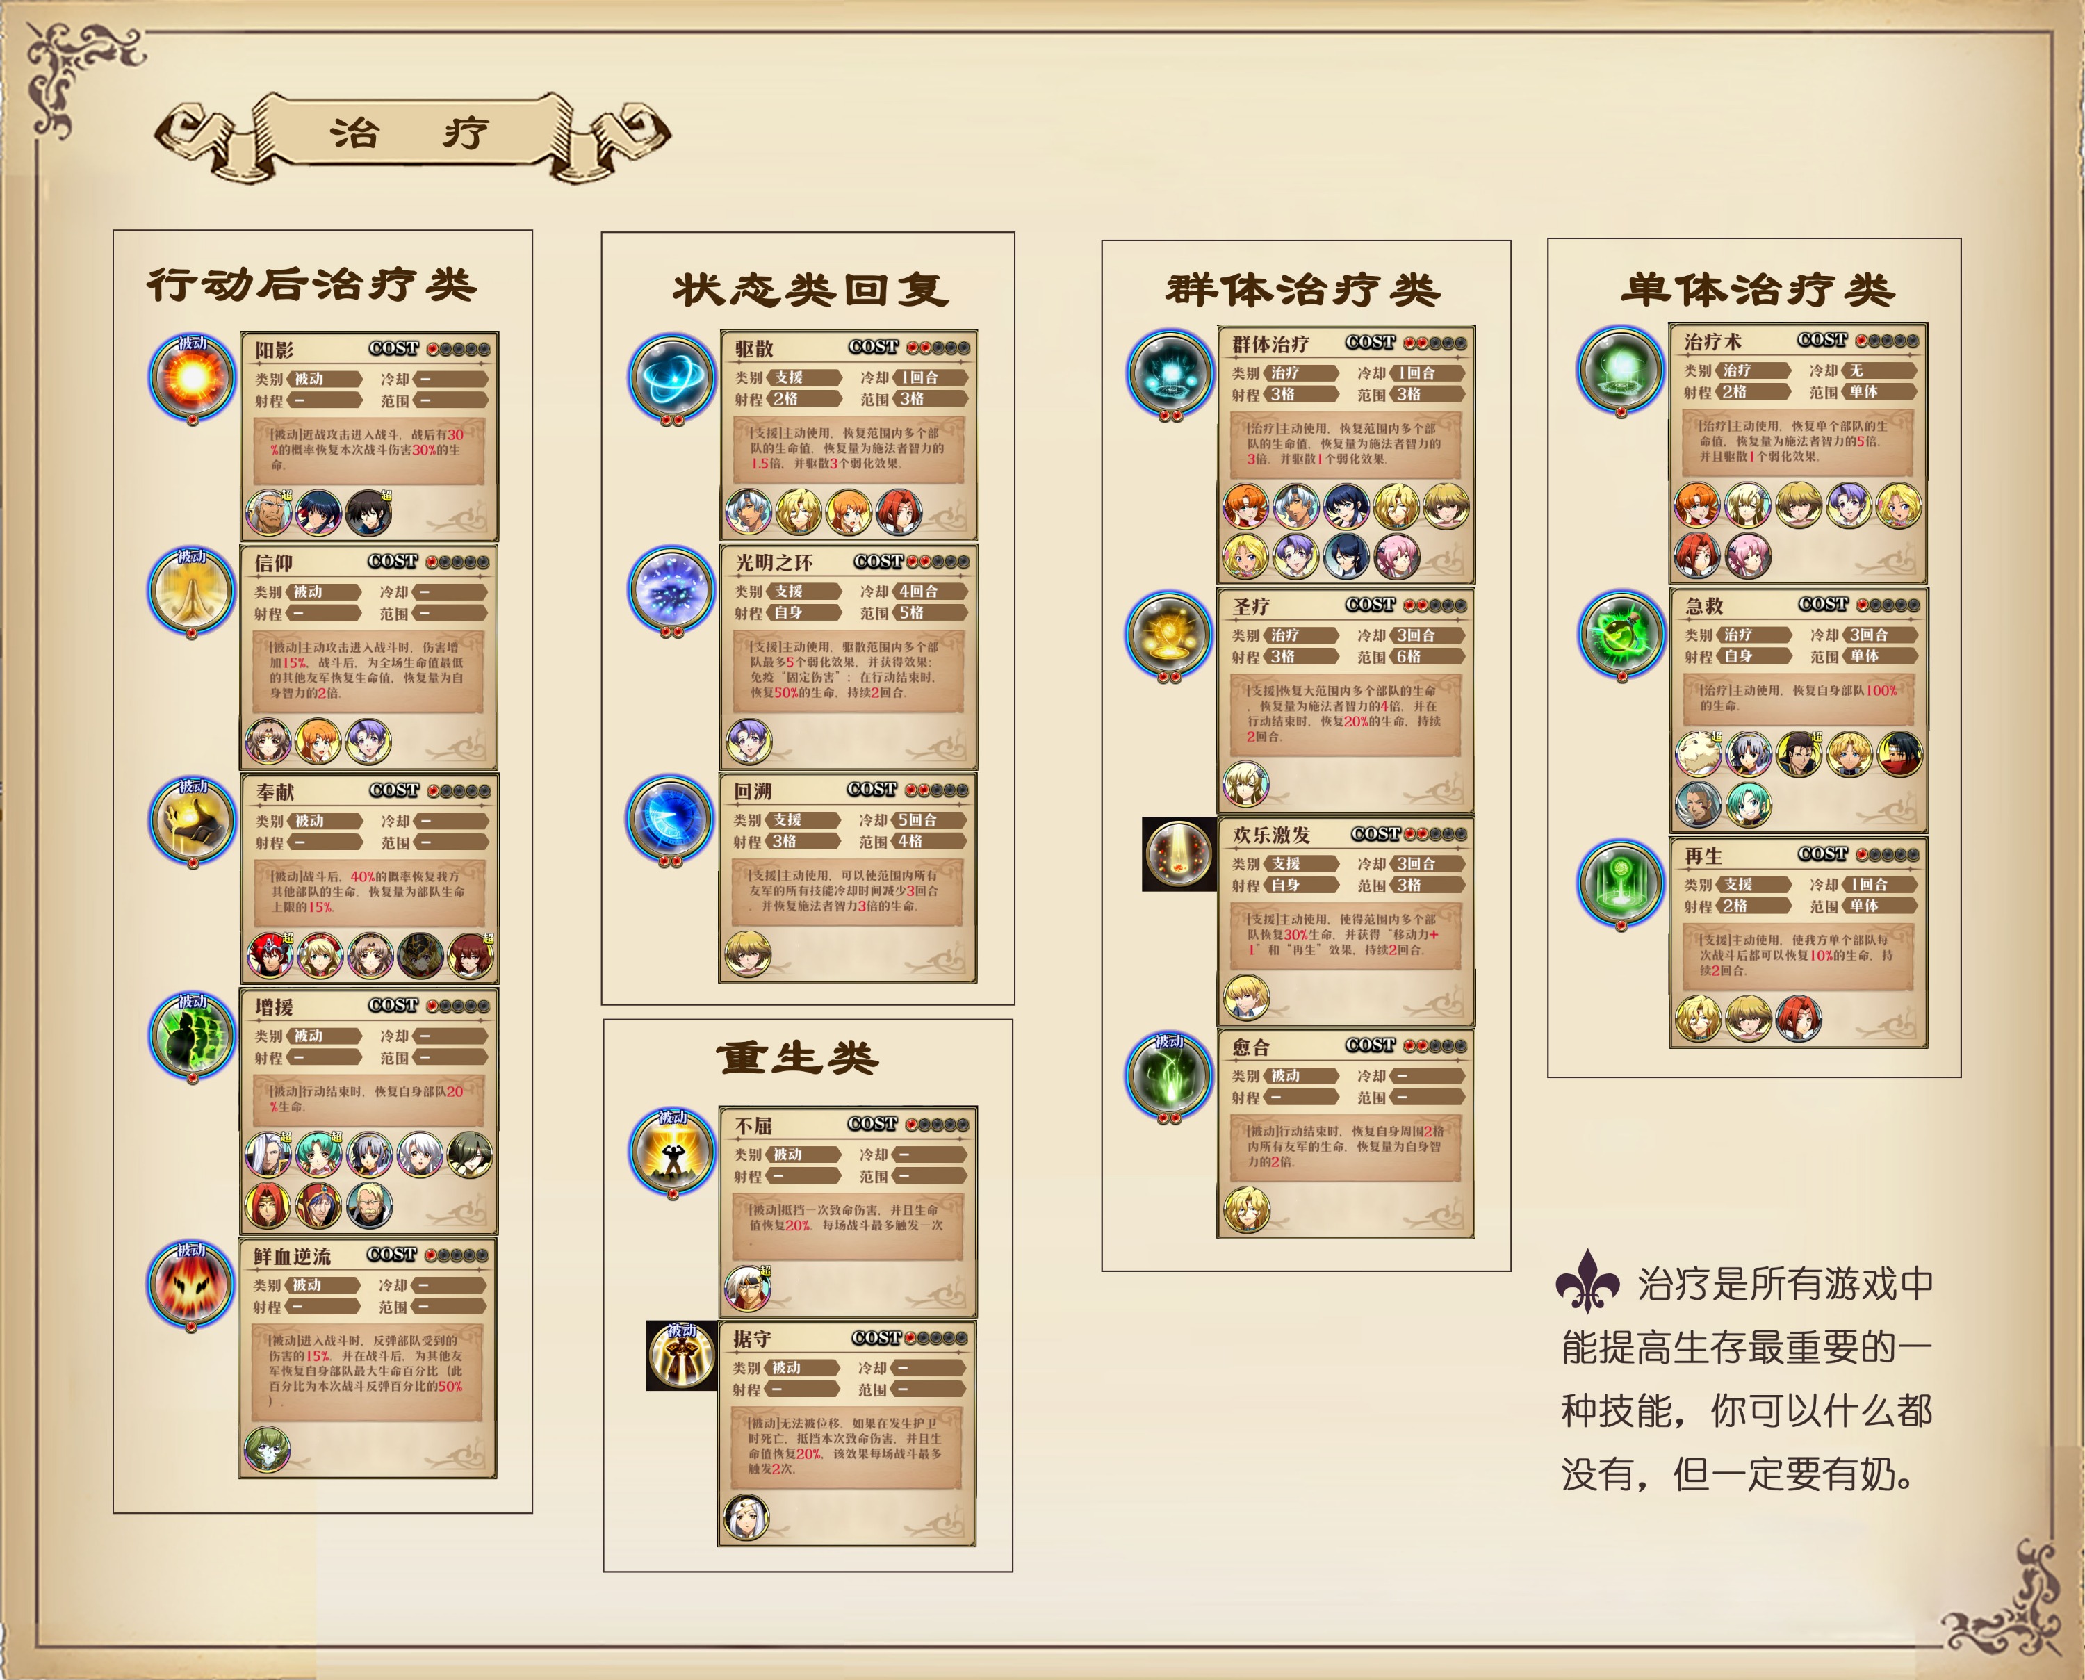Select the 急救 green potion skill icon
Viewport: 2085px width, 1680px height.
[1621, 633]
